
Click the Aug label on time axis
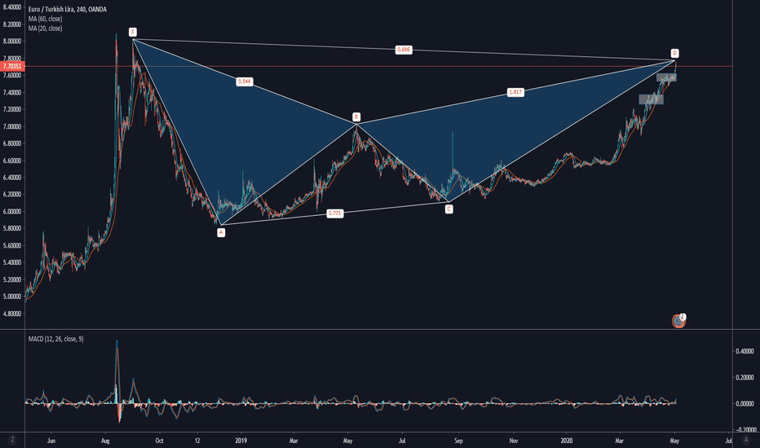click(x=105, y=441)
